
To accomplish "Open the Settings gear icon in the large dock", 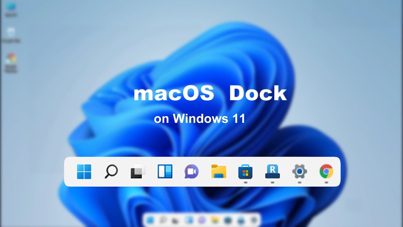I will tap(299, 172).
